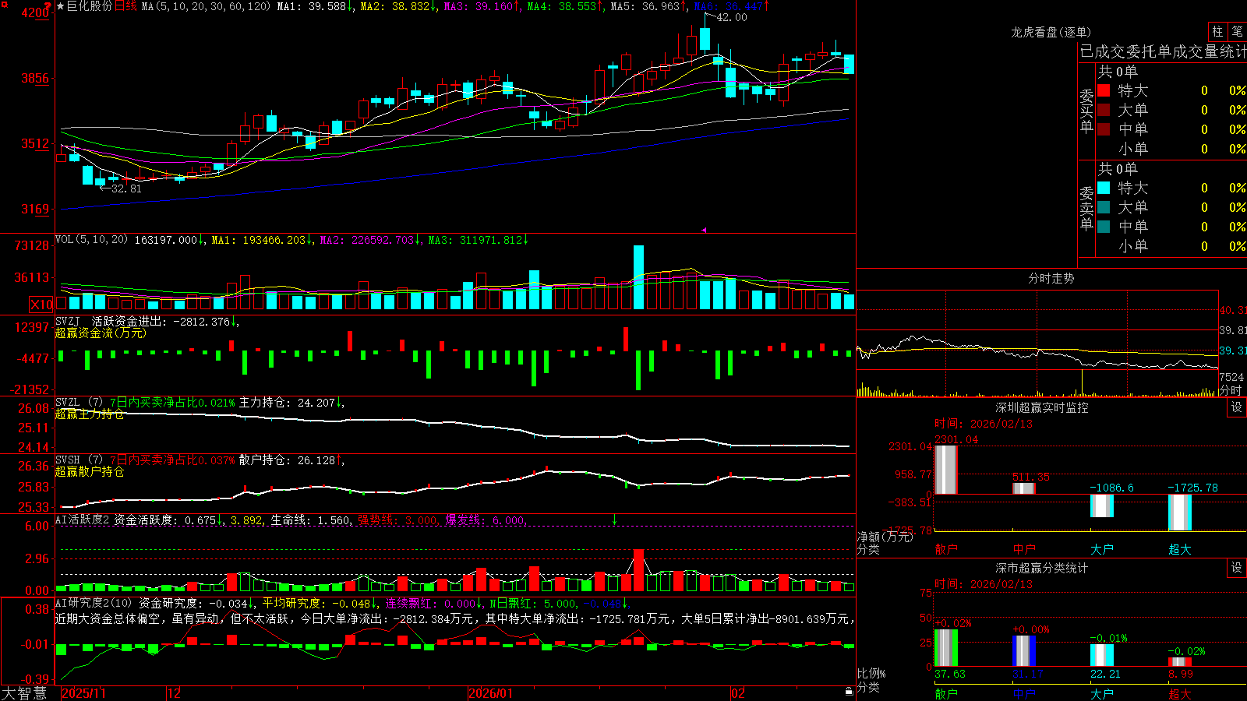Click the 爆发线: 6.000 label
The height and width of the screenshot is (701, 1247).
pyautogui.click(x=486, y=520)
